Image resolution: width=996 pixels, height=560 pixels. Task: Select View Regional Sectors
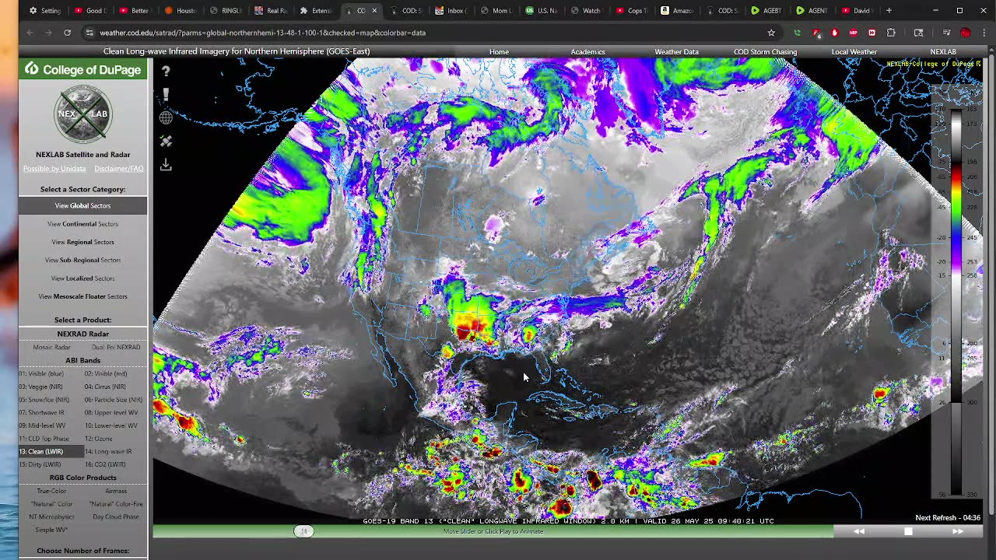click(x=82, y=242)
